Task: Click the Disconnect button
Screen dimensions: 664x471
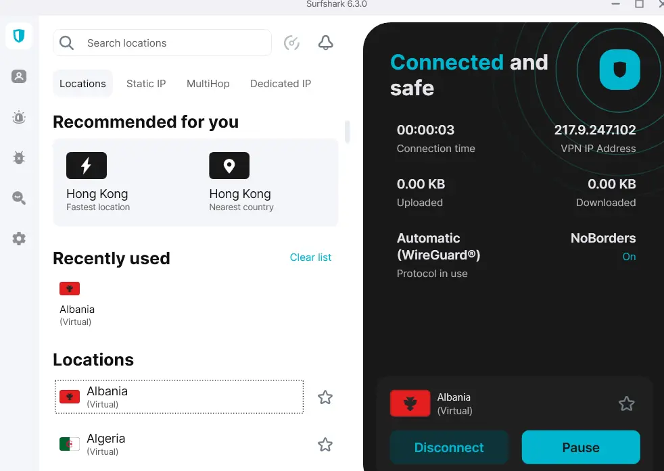Action: [x=449, y=447]
